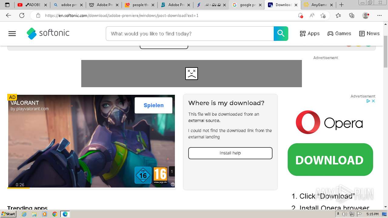Launch Google Chrome from taskbar

55,214
